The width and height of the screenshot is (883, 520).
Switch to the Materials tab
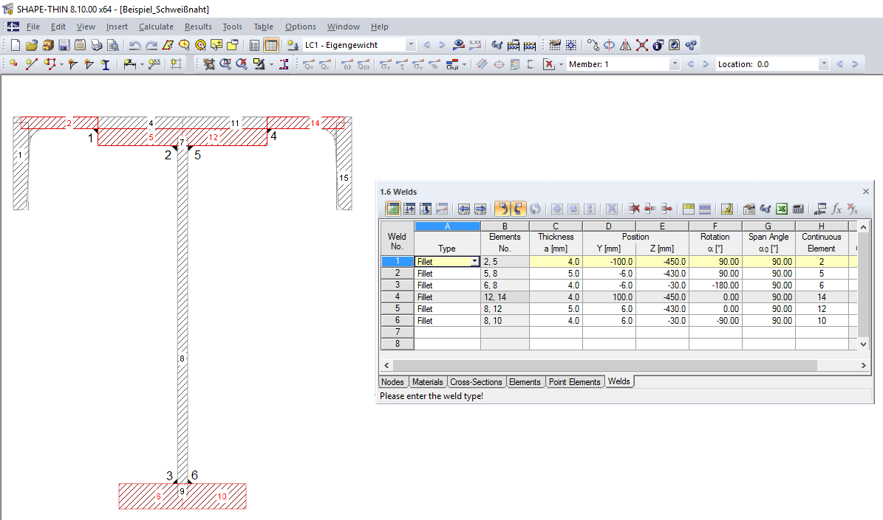428,382
